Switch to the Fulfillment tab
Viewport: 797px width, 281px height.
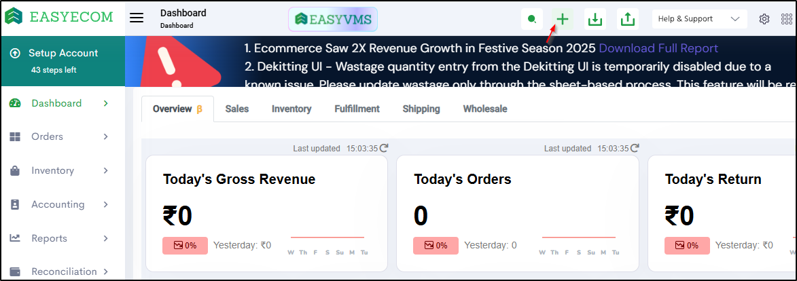(357, 109)
